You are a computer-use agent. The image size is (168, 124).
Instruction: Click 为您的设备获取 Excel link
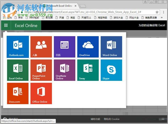pyautogui.click(x=152, y=25)
